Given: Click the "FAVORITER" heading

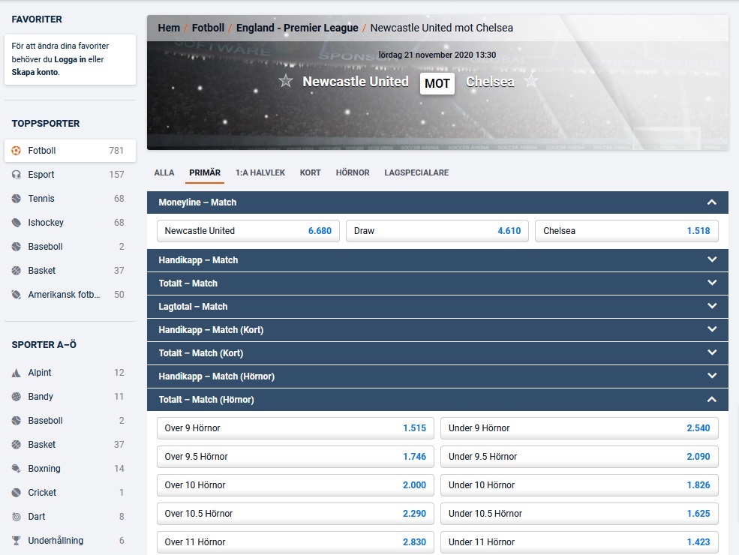Looking at the screenshot, I should click(37, 19).
